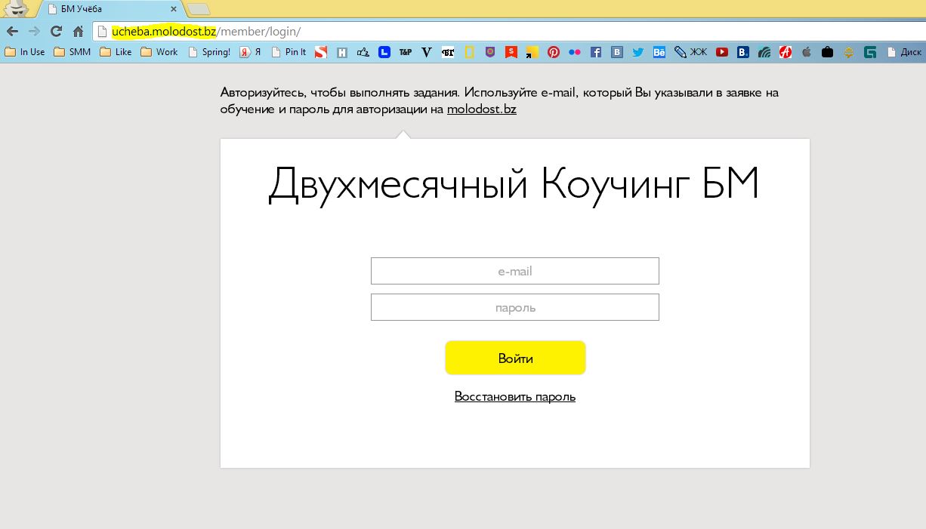Follow the molodost.bz link

coord(482,109)
